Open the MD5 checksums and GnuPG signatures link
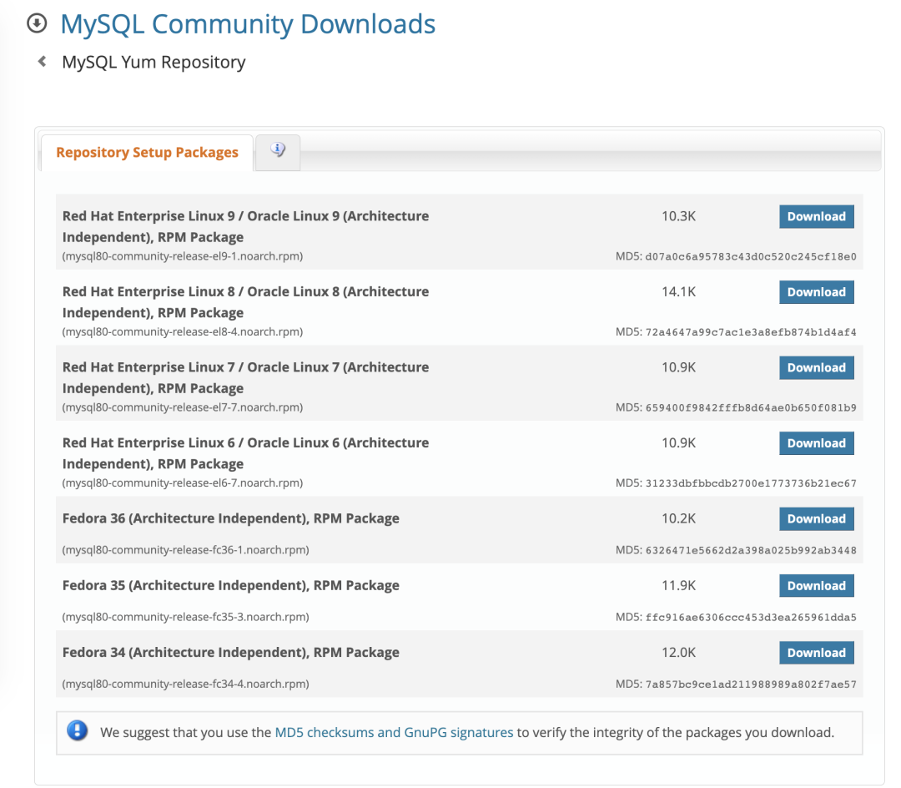 [394, 732]
